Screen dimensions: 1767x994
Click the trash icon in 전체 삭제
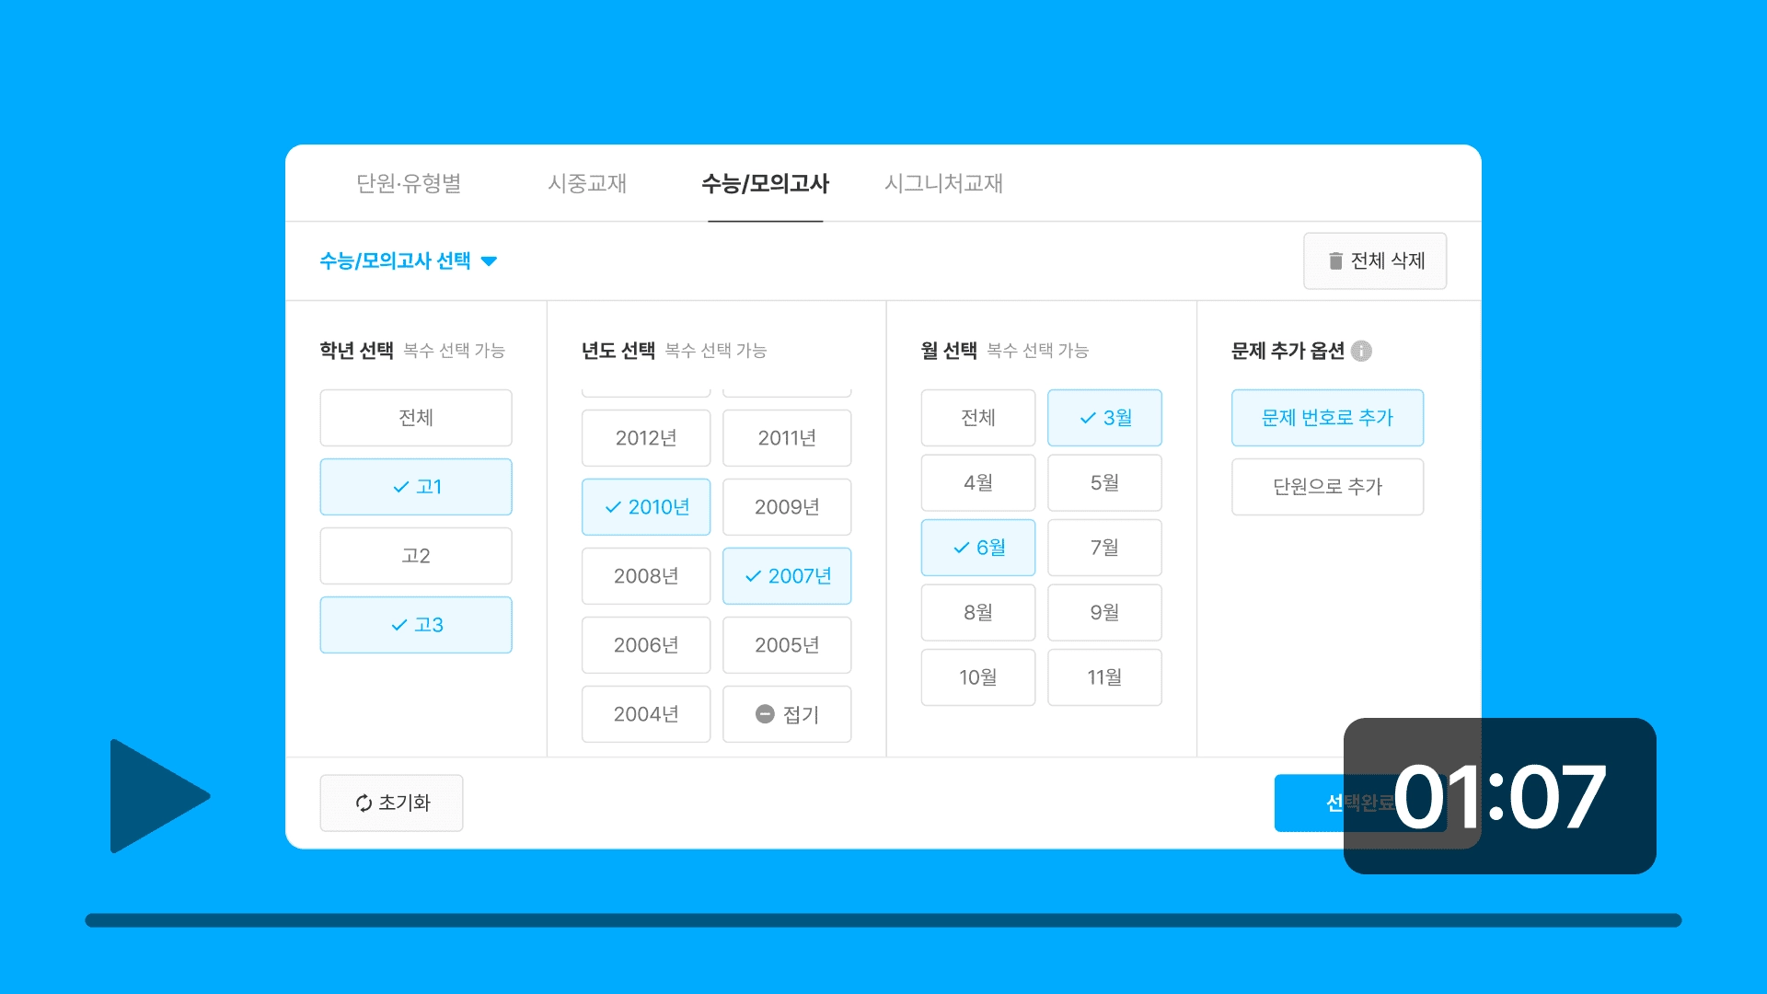(1335, 261)
